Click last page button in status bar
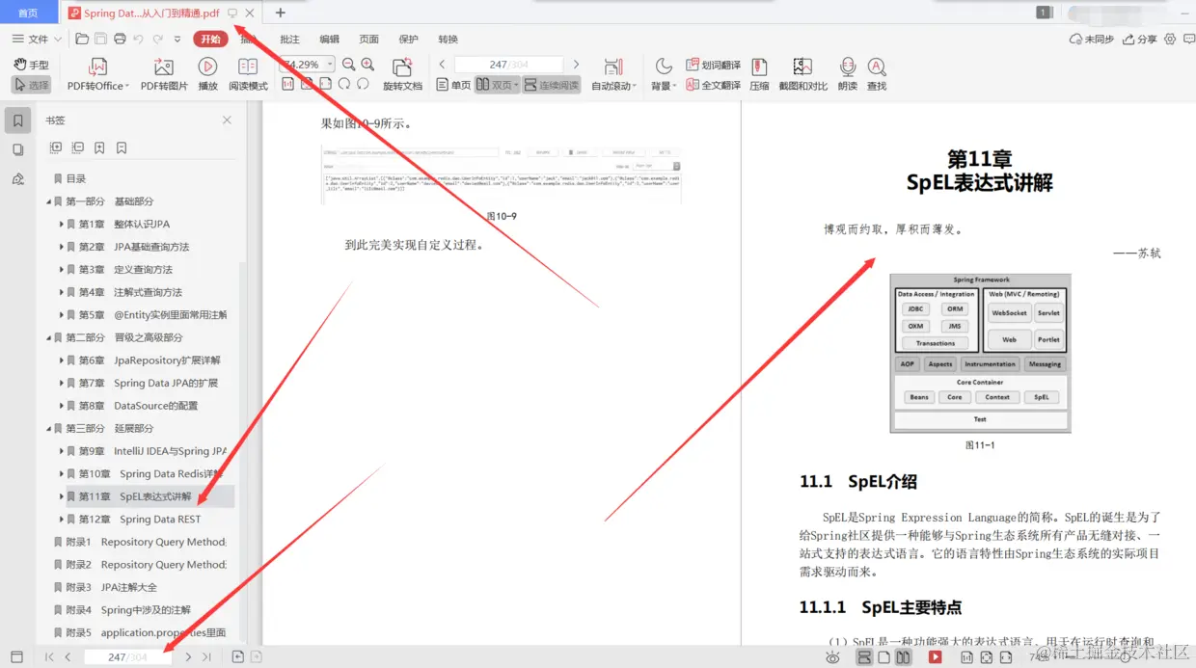1196x668 pixels. tap(206, 656)
